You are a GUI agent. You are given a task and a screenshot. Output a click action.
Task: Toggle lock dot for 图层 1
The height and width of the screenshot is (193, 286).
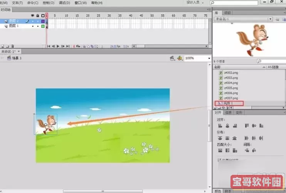pos(38,26)
